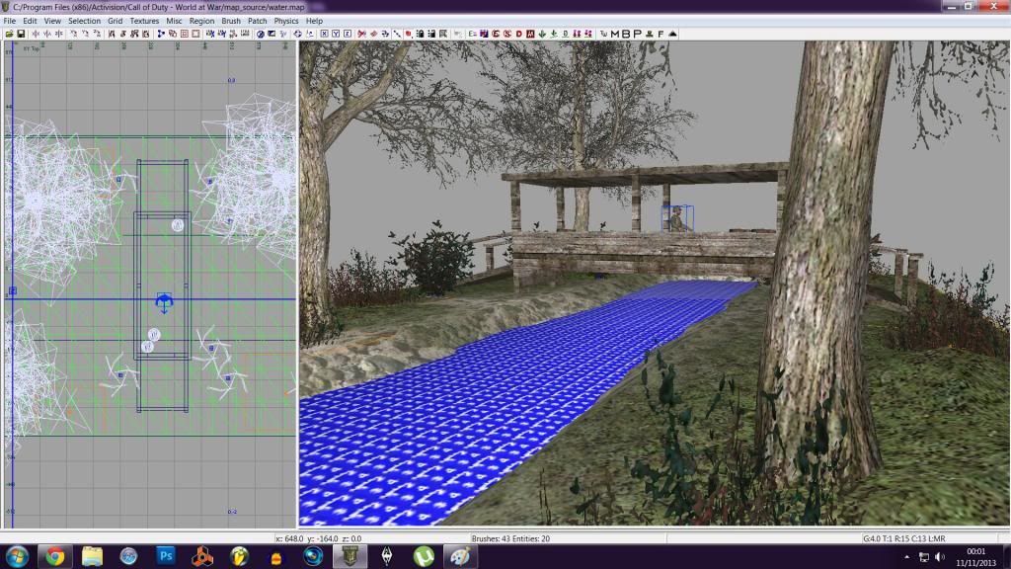Toggle the F filter toolbar button

point(661,34)
